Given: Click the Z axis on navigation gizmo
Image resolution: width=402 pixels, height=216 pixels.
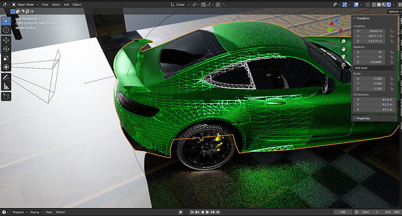Looking at the screenshot, I should 336,20.
